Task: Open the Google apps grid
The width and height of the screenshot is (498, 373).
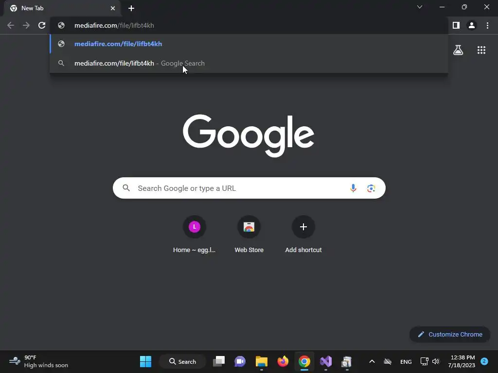Action: pyautogui.click(x=481, y=50)
